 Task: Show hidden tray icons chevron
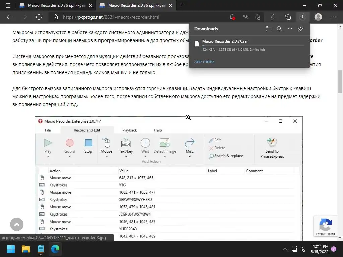285,249
